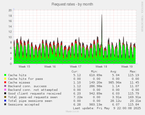Screen dimensions: 145x115
Task: Click Cache hits current value 5.12
Action: point(77,75)
